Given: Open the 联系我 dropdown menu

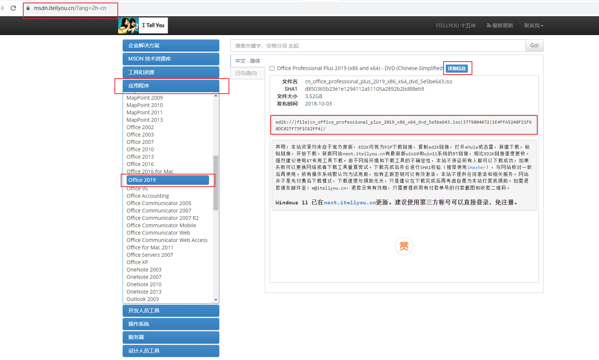Looking at the screenshot, I should pos(534,25).
